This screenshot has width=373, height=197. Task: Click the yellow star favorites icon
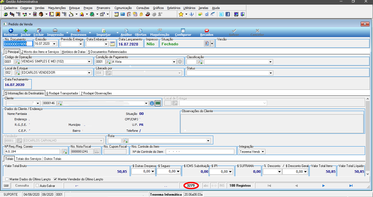pos(181,14)
